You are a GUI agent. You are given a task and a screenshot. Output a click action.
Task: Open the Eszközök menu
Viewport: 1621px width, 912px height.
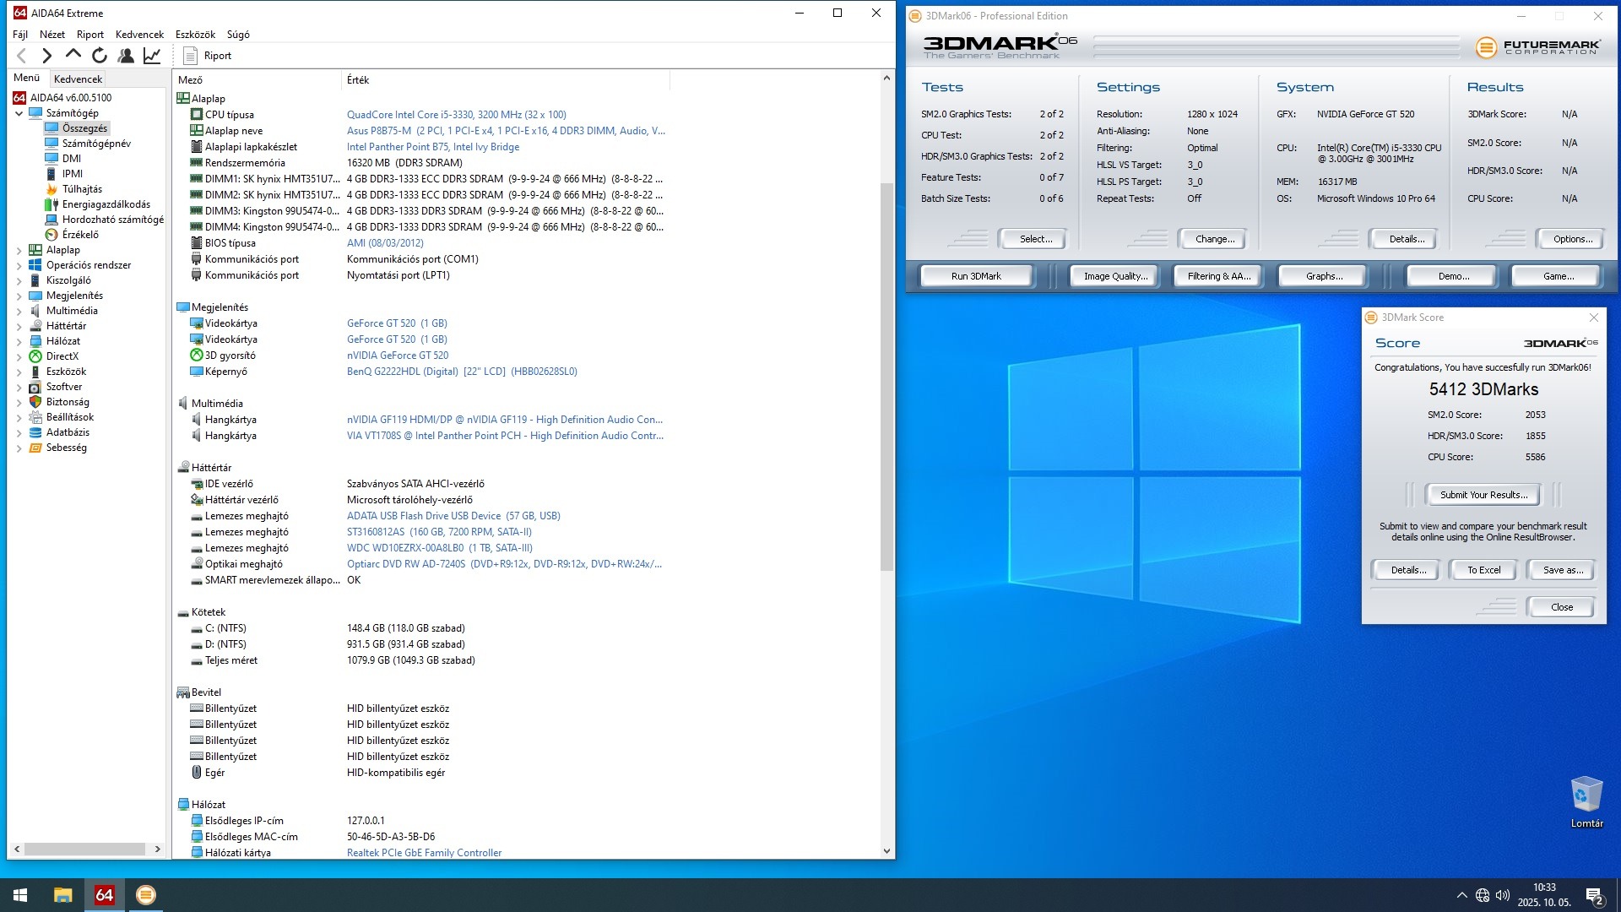(195, 35)
